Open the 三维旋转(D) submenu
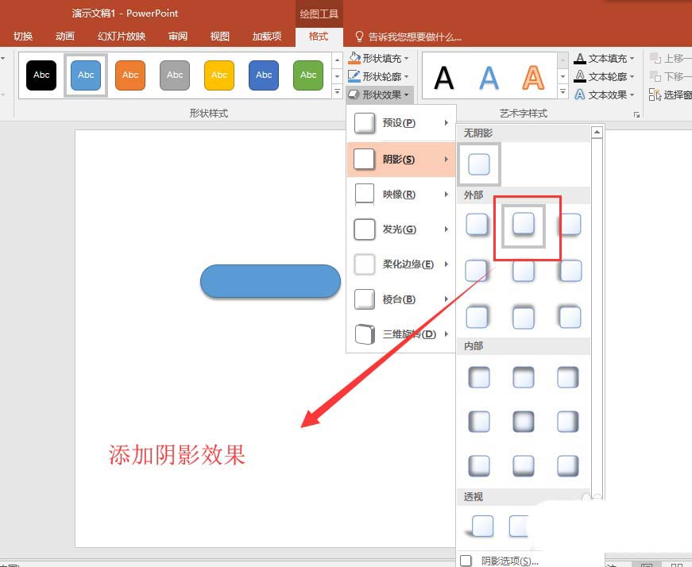692x567 pixels. pos(401,334)
